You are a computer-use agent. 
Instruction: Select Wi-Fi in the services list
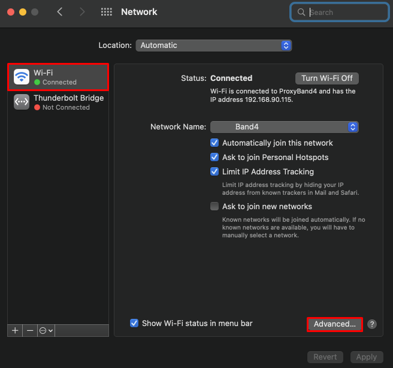coord(58,77)
